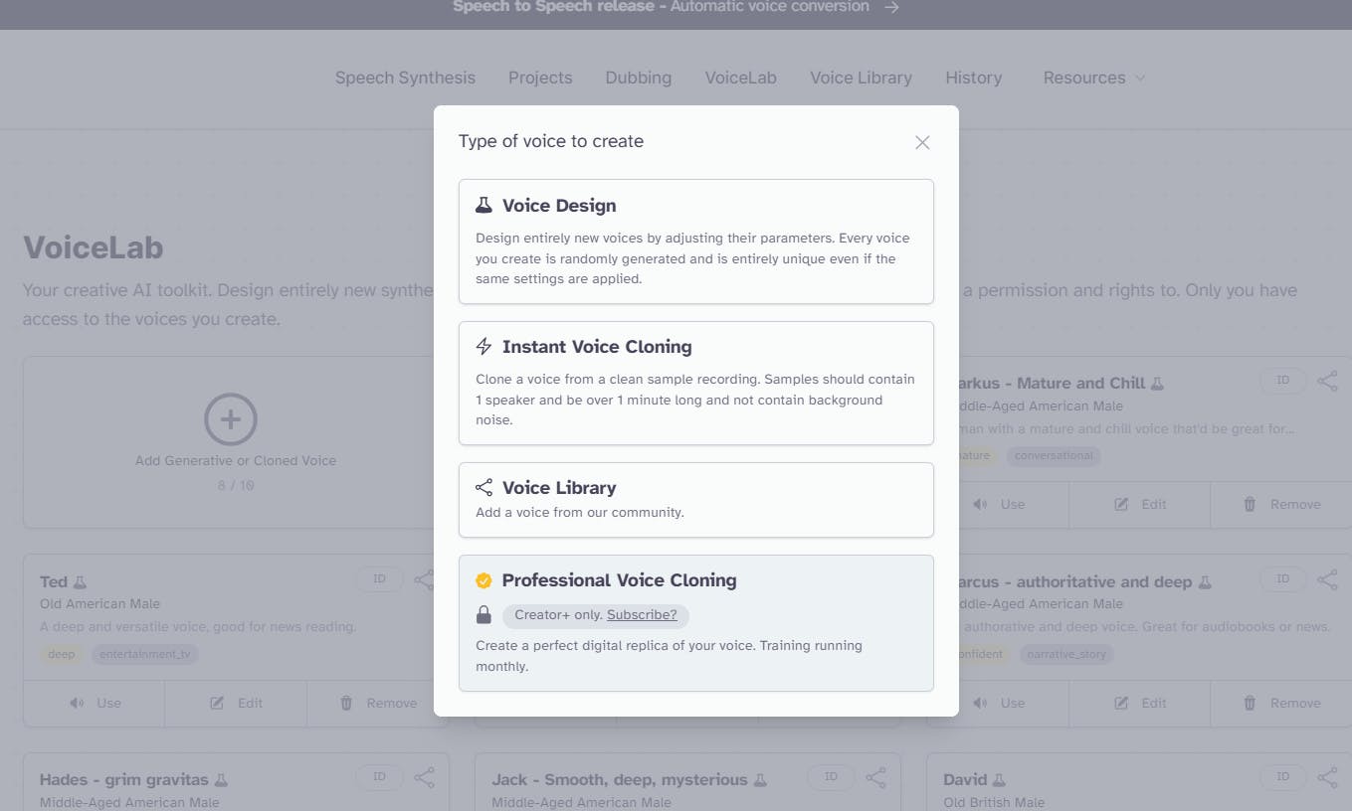The width and height of the screenshot is (1352, 811).
Task: Copy the ID of the David voice
Action: click(x=1283, y=777)
